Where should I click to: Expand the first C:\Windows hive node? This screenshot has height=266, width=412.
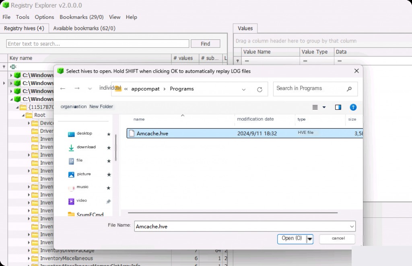point(11,75)
